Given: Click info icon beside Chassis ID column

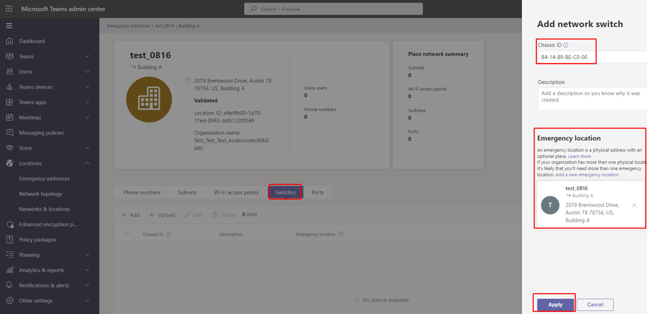Looking at the screenshot, I should pyautogui.click(x=169, y=234).
